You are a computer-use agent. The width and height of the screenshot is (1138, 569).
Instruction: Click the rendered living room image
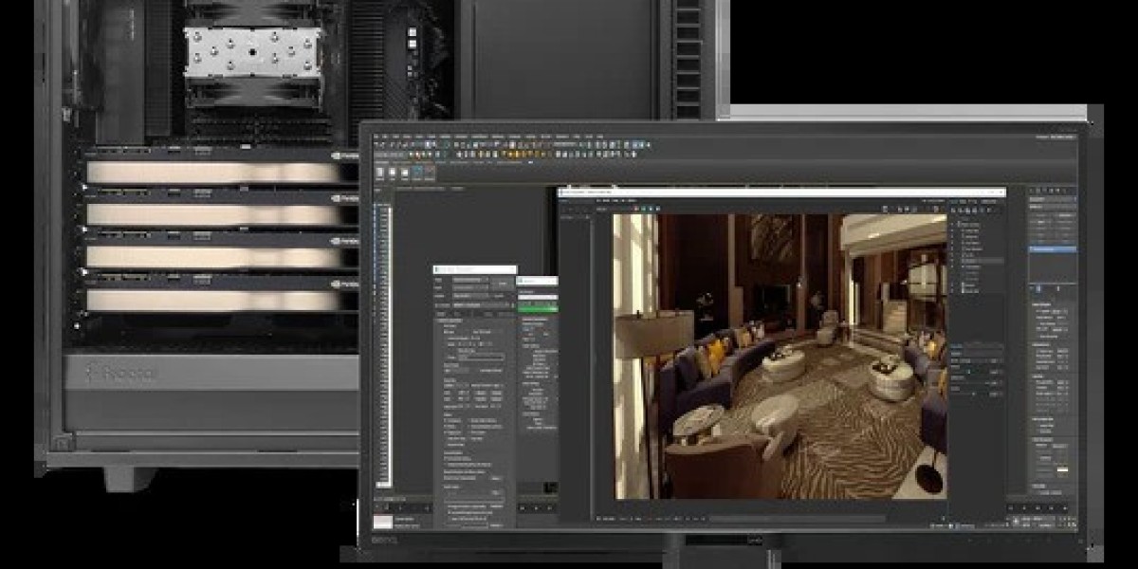point(779,356)
